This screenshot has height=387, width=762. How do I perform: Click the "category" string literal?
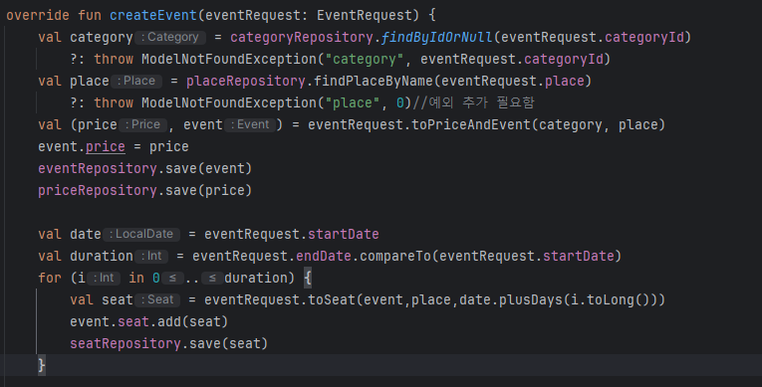coord(365,60)
